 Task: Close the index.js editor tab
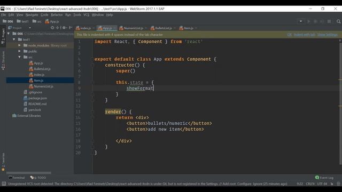94,28
